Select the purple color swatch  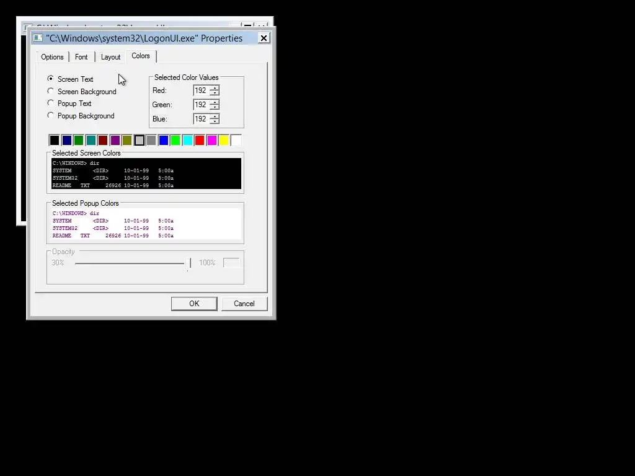115,140
